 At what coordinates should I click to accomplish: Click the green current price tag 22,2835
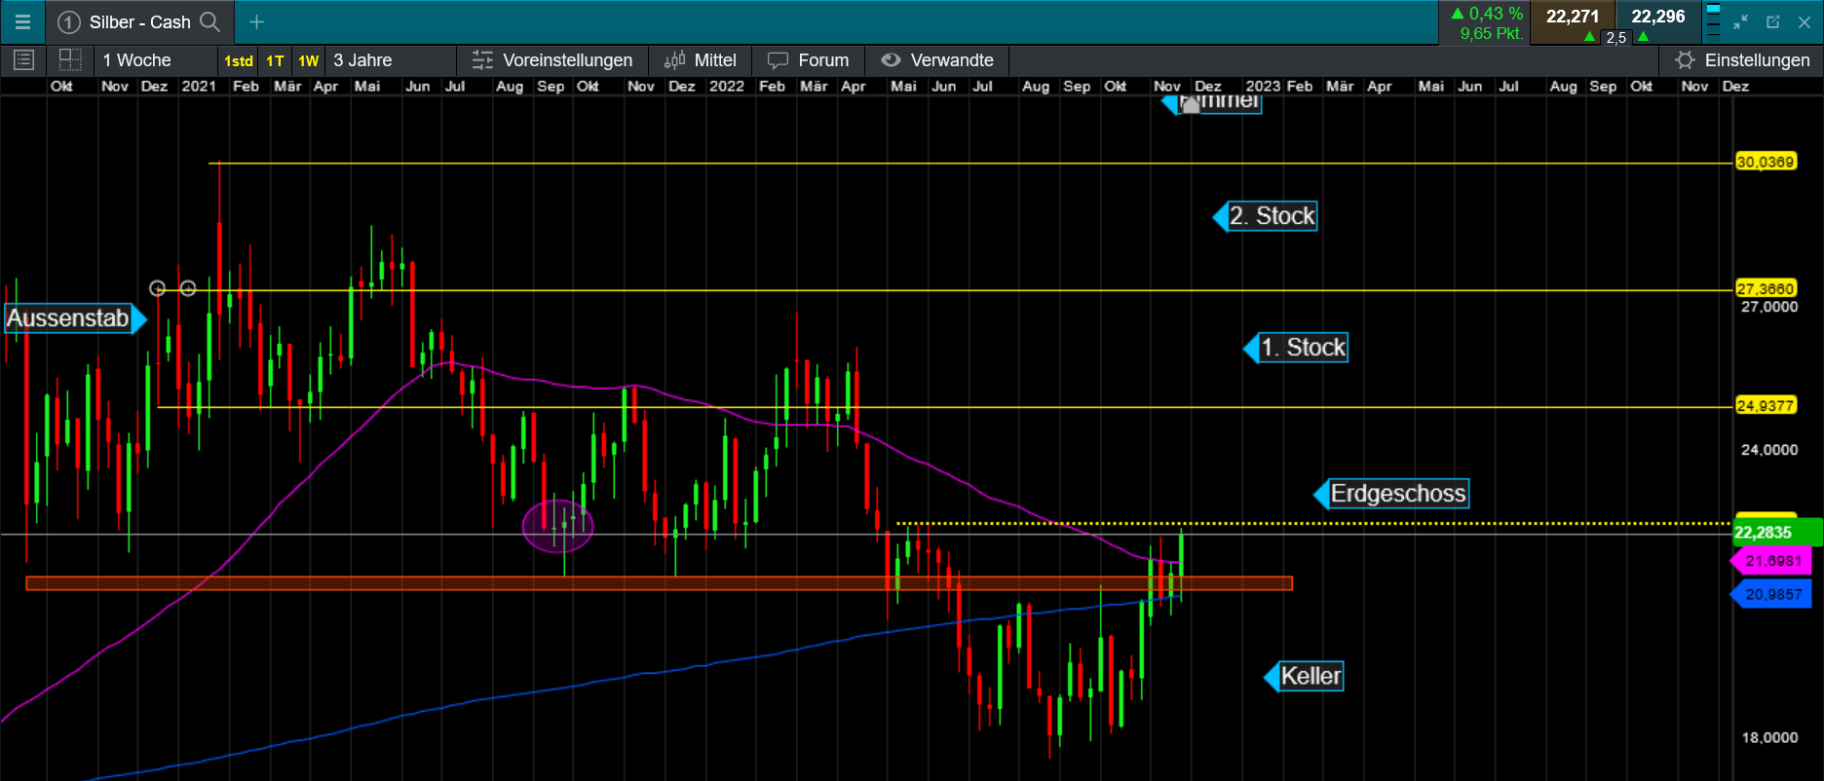pyautogui.click(x=1777, y=532)
